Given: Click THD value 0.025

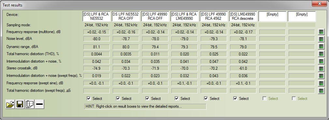Looking at the screenshot, I should pyautogui.click(x=214, y=54).
